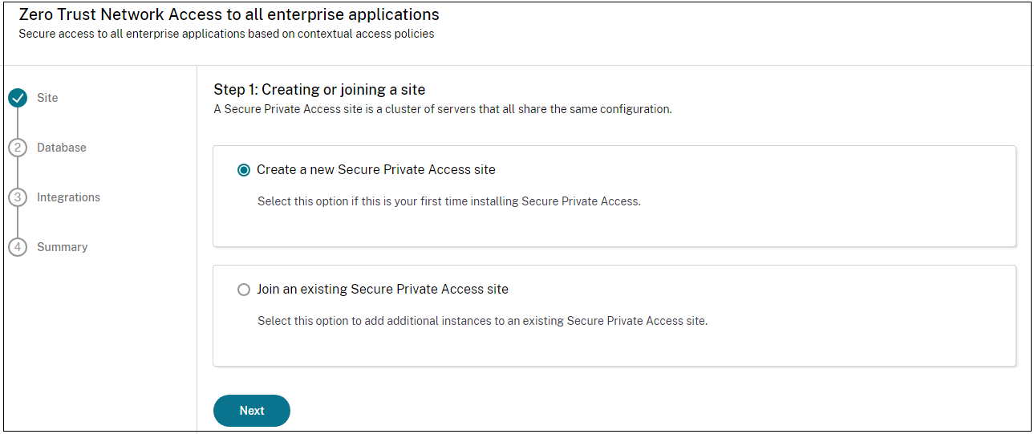Click the first-time installing description text
1034x434 pixels.
click(448, 201)
